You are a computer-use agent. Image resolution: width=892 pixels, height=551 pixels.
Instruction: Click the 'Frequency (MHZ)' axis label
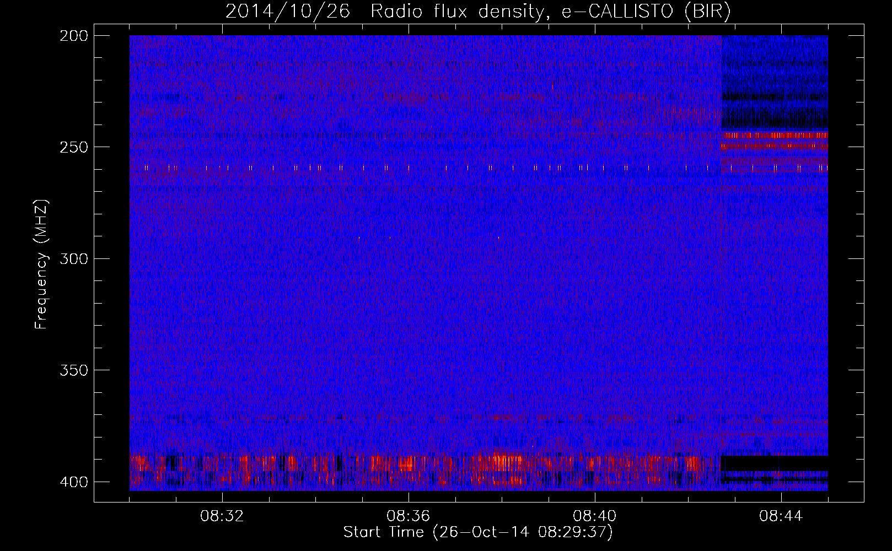(x=41, y=264)
